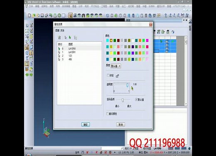Image resolution: width=216 pixels, height=156 pixels.
Task: Click the magnifier search icon in status bar
Action: pos(122,149)
